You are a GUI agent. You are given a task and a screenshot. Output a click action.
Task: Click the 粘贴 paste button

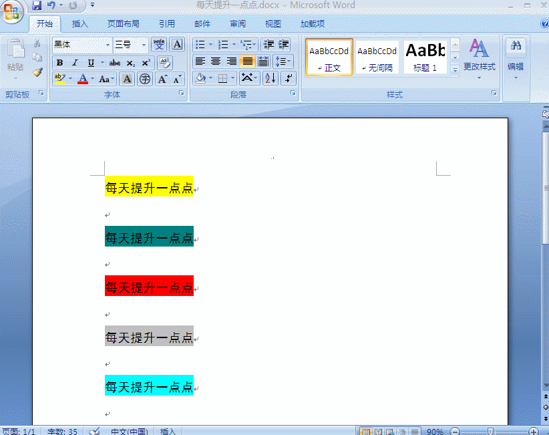click(x=15, y=56)
